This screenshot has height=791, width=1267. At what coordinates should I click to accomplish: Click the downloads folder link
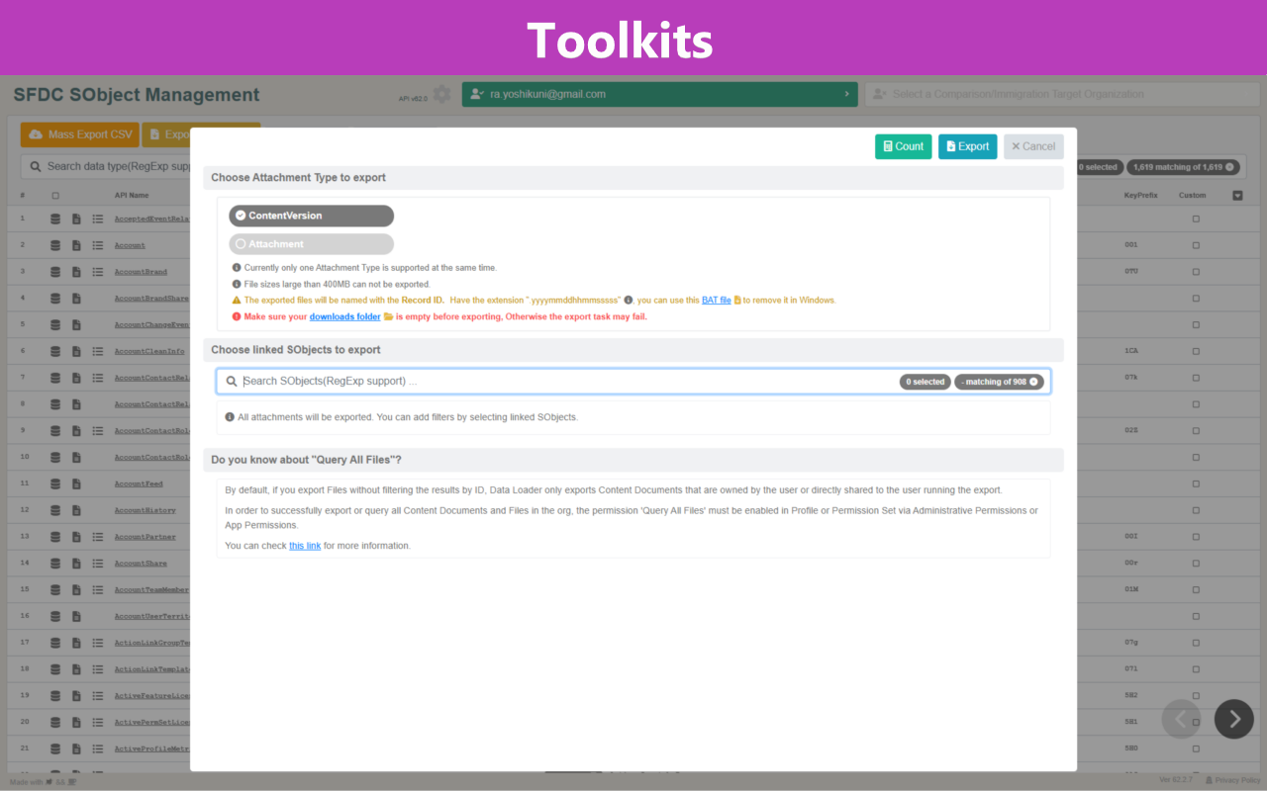tap(344, 315)
